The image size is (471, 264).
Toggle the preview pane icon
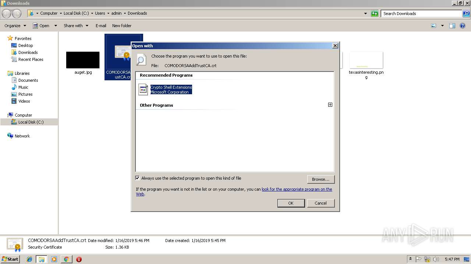[452, 26]
